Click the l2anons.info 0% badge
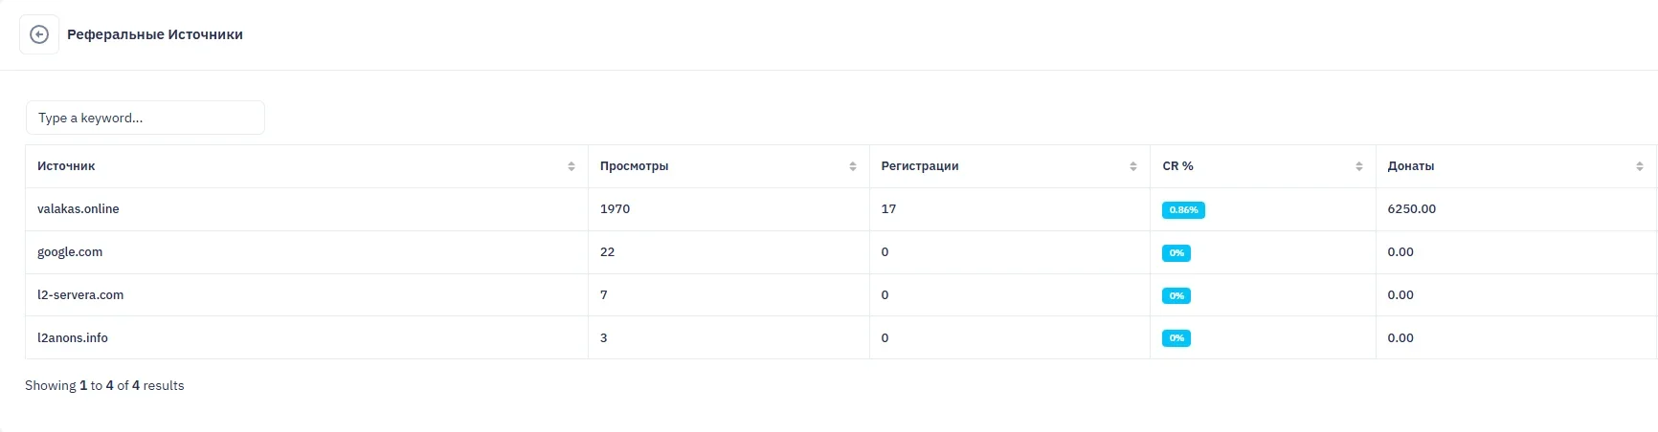Viewport: 1658px width, 432px height. [x=1176, y=338]
